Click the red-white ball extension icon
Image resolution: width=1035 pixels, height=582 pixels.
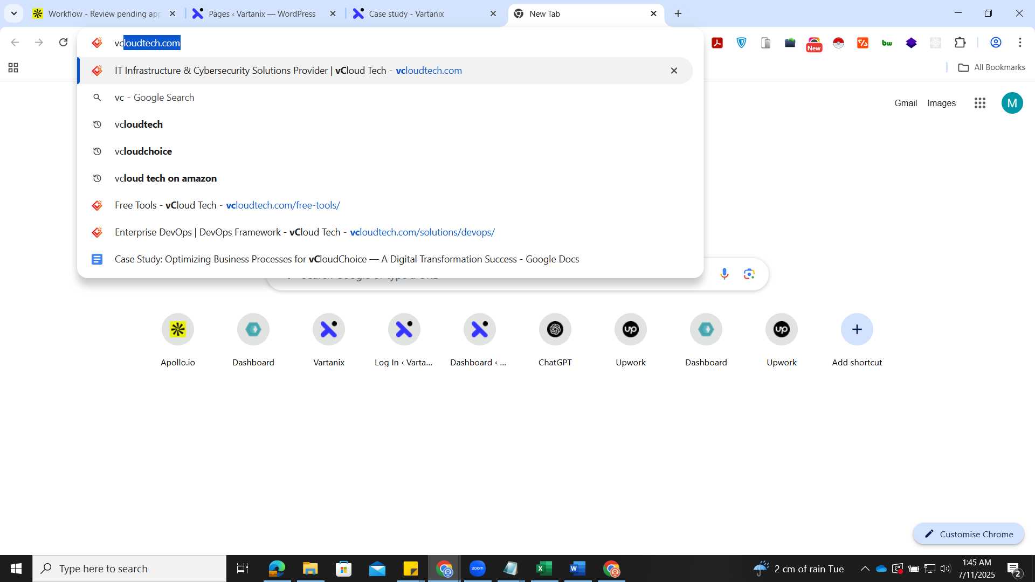pos(838,43)
